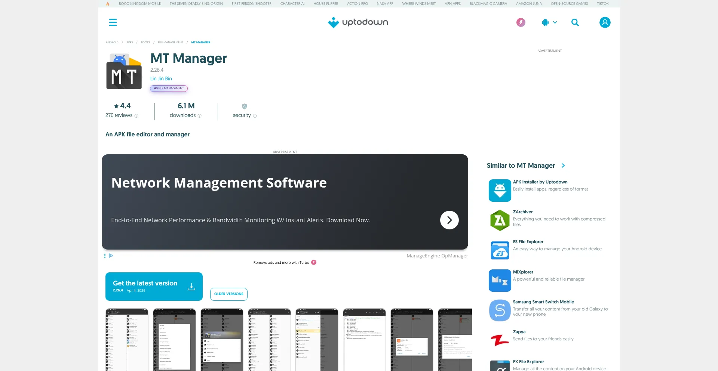This screenshot has height=371, width=718.
Task: Click #3 FILE MANAGEMENT badge
Action: click(169, 89)
